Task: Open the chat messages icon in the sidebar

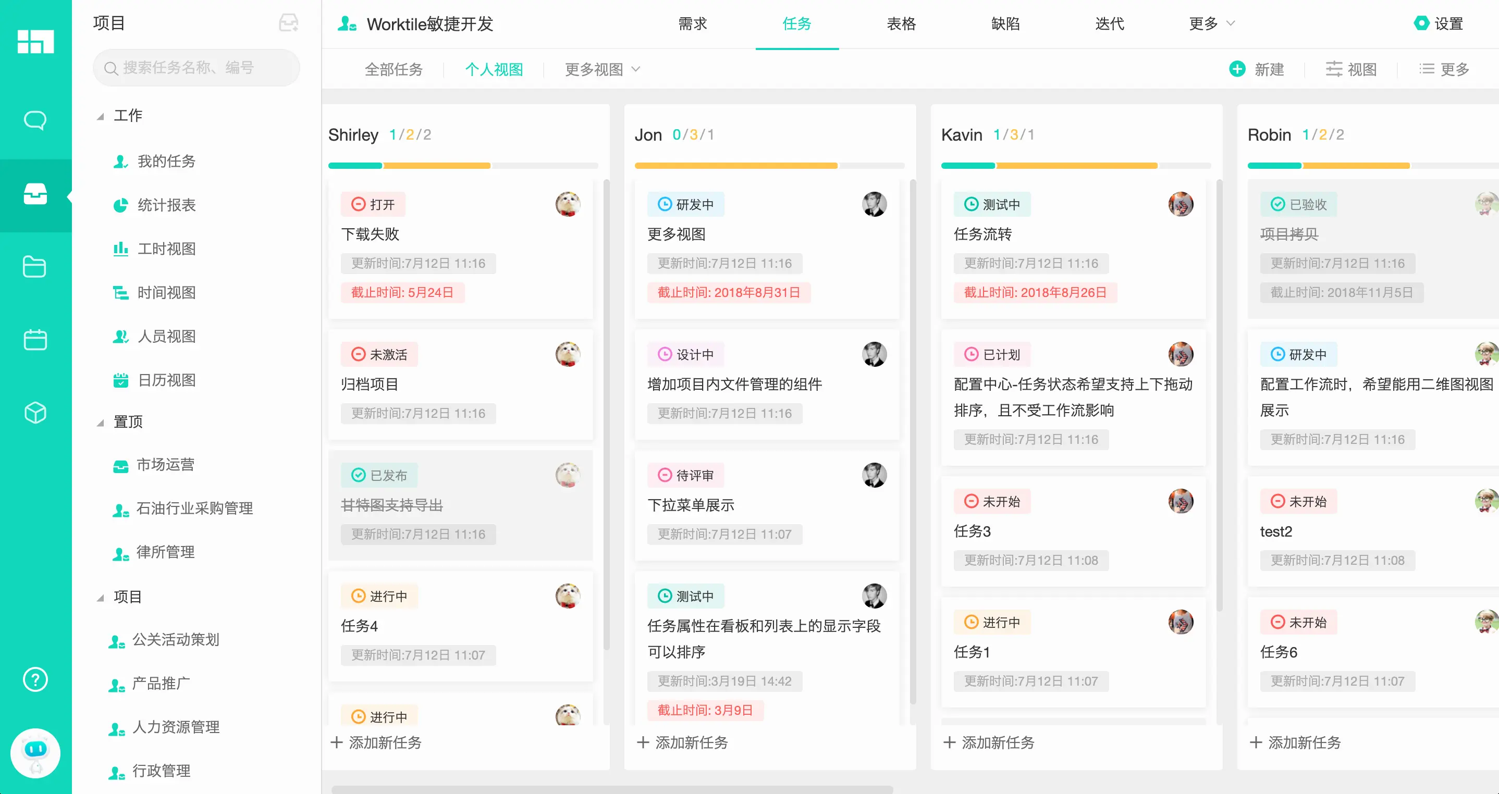Action: (35, 119)
